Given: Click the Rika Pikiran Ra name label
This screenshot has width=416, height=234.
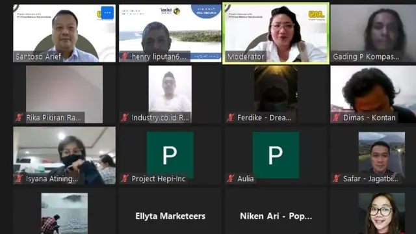Looking at the screenshot, I should coord(53,118).
